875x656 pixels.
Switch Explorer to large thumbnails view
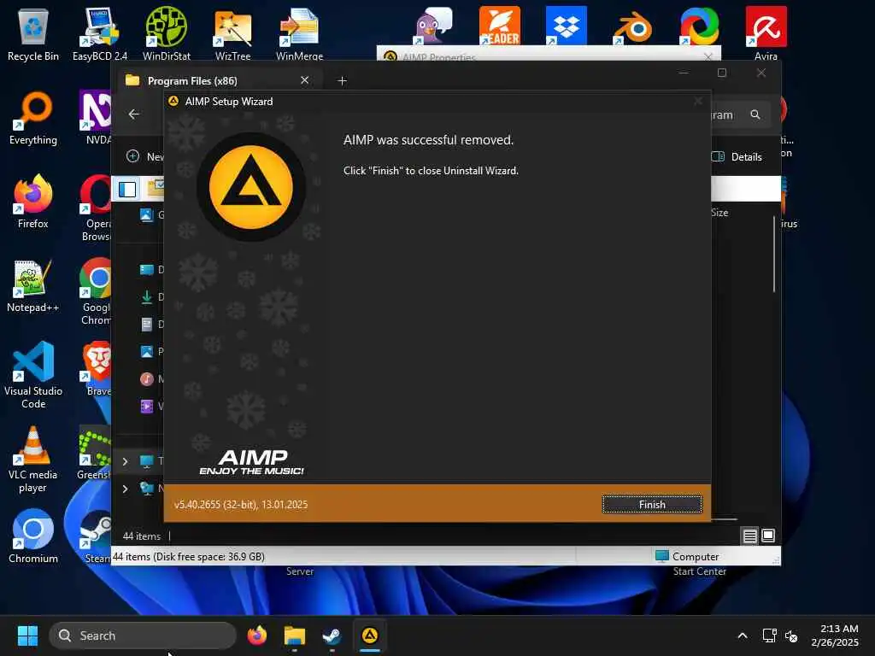[768, 536]
